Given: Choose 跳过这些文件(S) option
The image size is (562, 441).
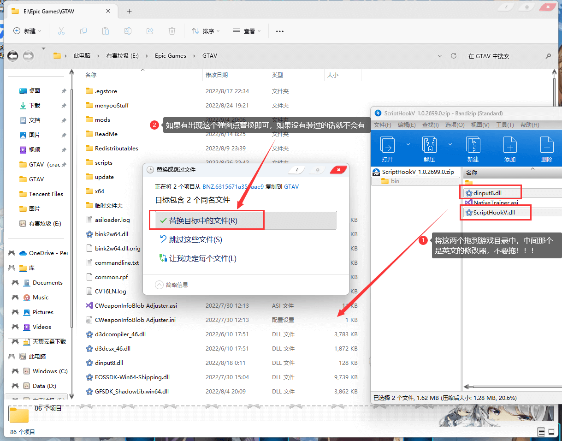Looking at the screenshot, I should pyautogui.click(x=195, y=239).
